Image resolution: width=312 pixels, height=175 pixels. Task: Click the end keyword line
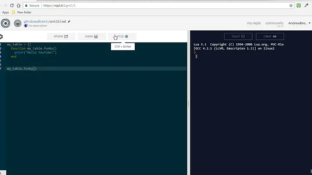[13, 56]
